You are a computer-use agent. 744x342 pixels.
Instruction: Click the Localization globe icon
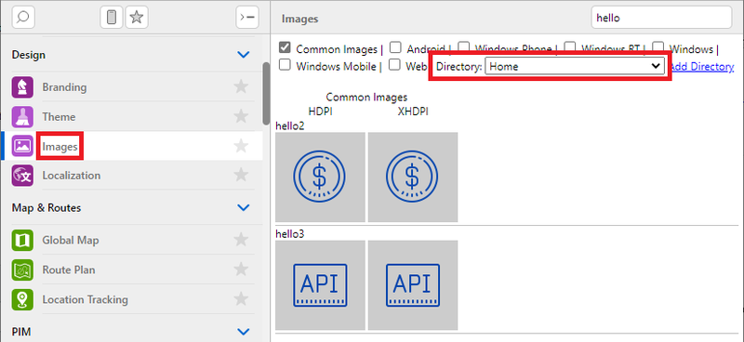point(22,176)
